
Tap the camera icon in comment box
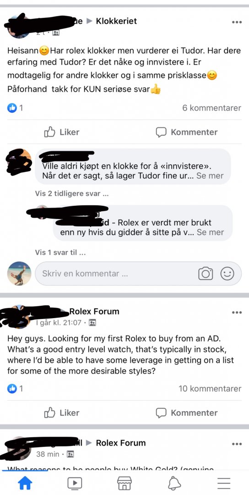tap(206, 274)
